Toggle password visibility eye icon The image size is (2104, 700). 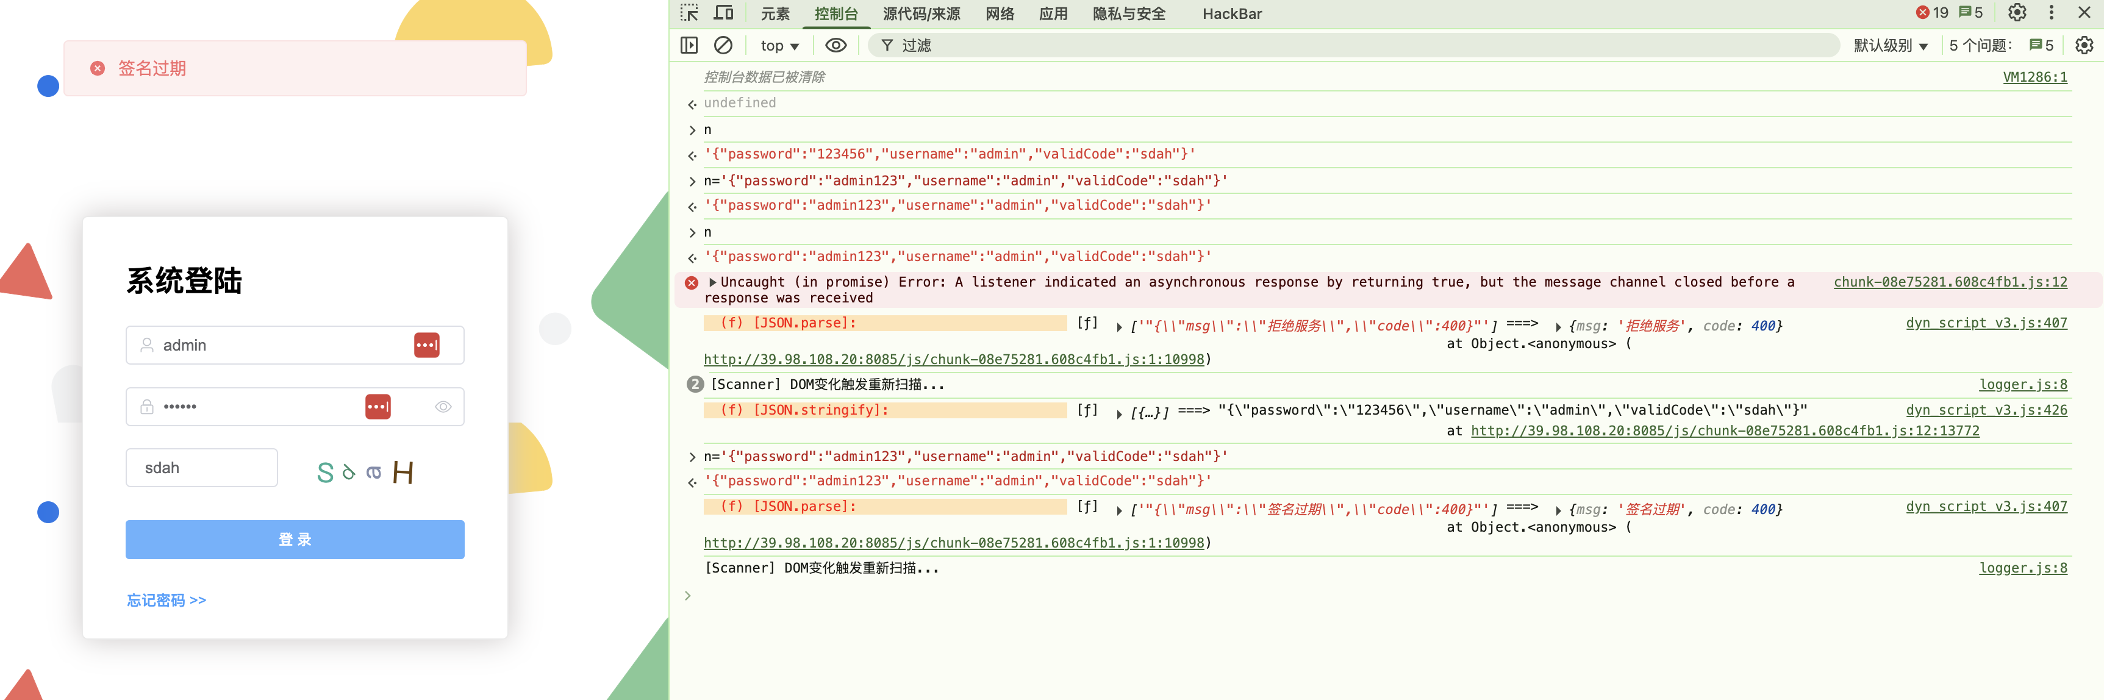click(443, 407)
